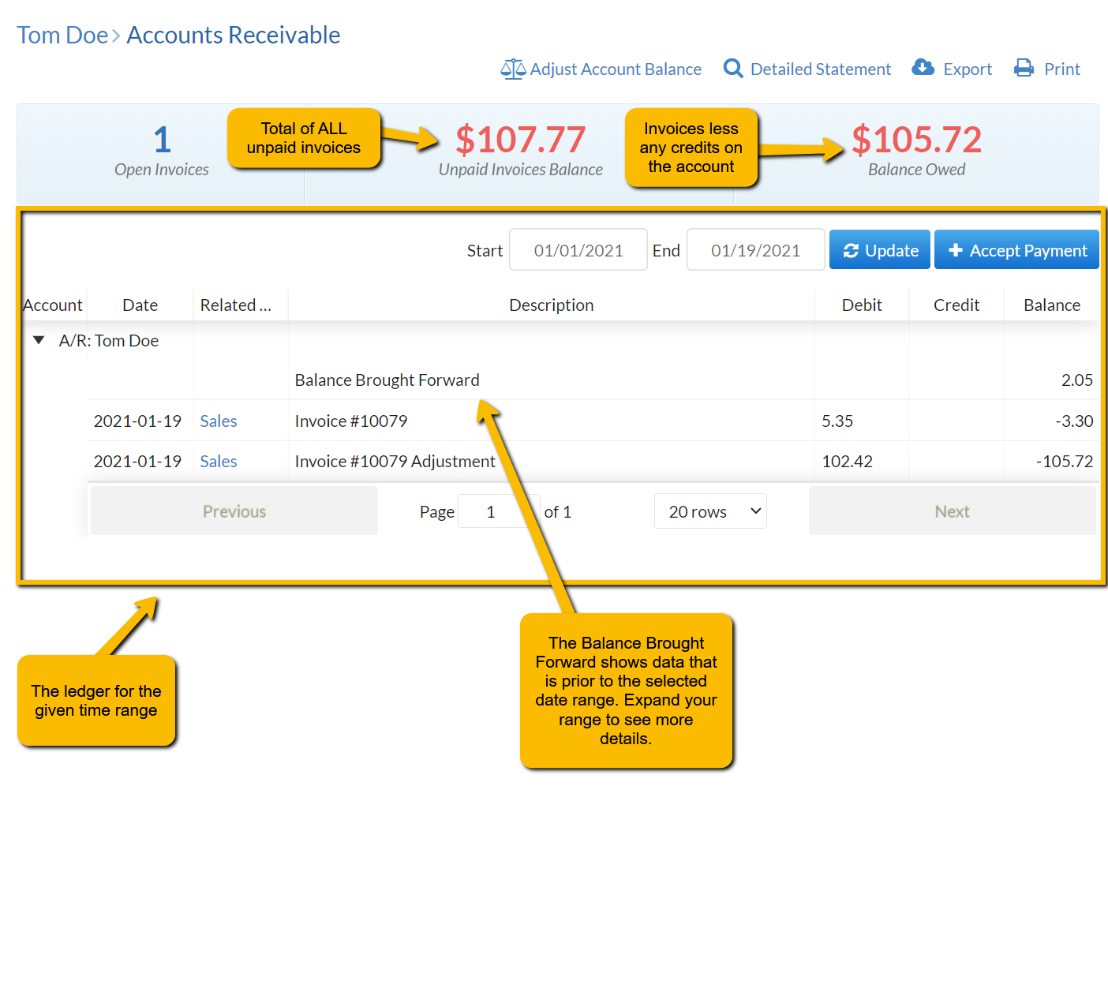
Task: Click the Unpaid Invoices Balance label
Action: point(520,170)
